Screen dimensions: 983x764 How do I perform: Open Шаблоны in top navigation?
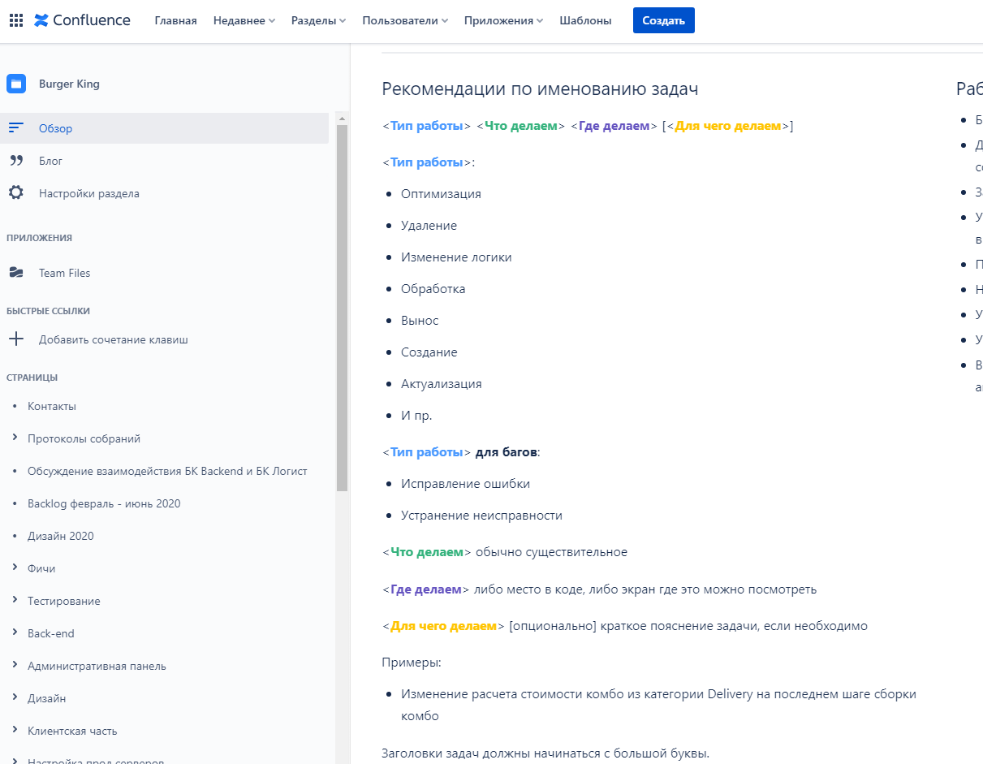585,21
